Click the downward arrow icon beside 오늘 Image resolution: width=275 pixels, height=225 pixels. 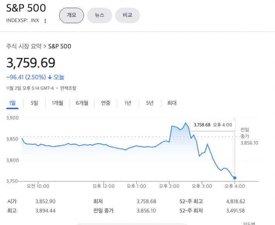point(50,77)
